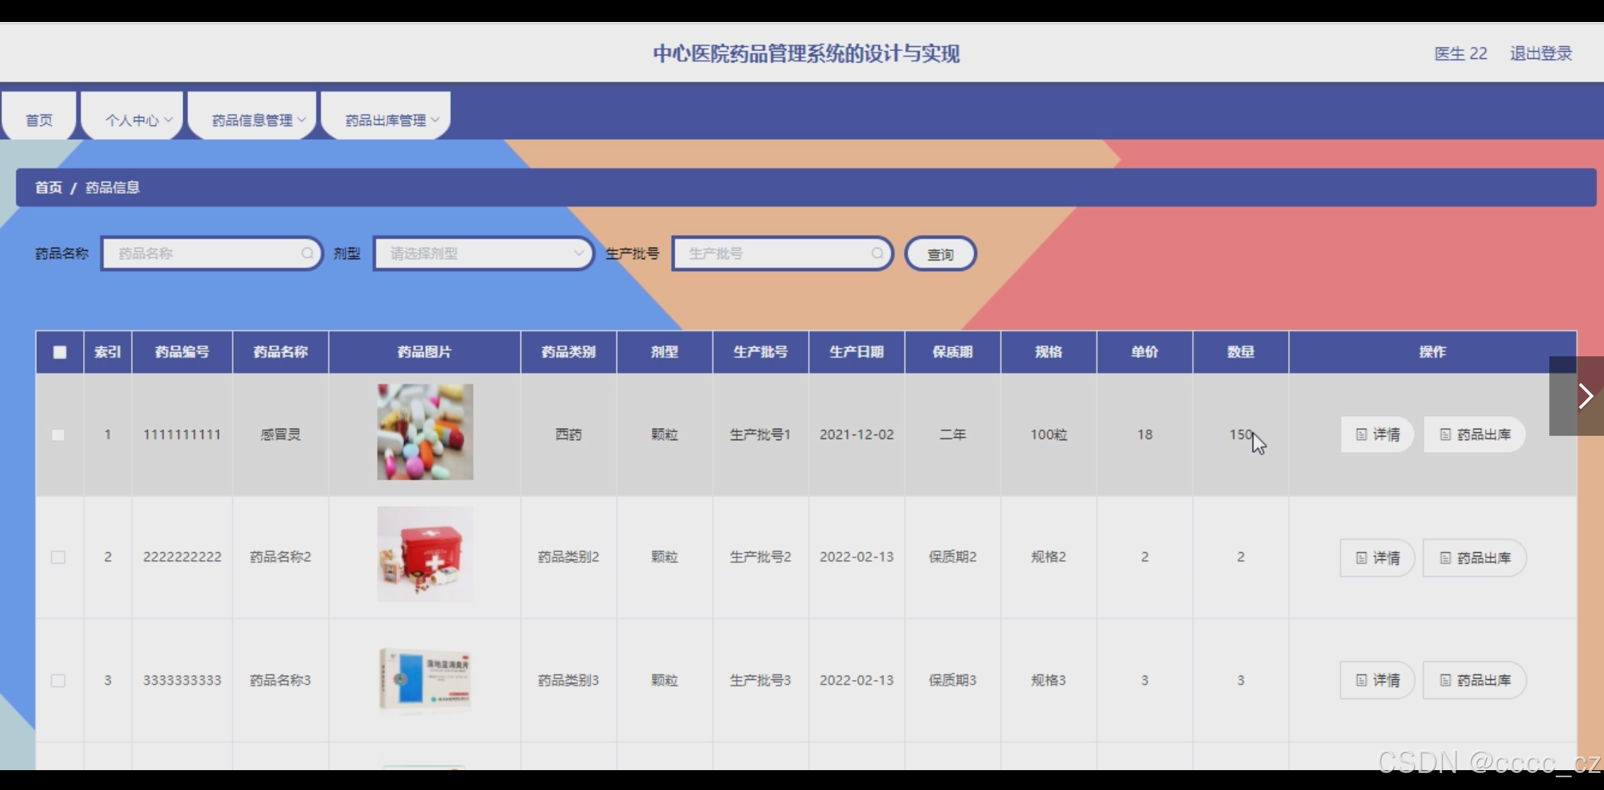Viewport: 1604px width, 790px height.
Task: Check the checkbox for row 1 感冒灵
Action: coord(58,434)
